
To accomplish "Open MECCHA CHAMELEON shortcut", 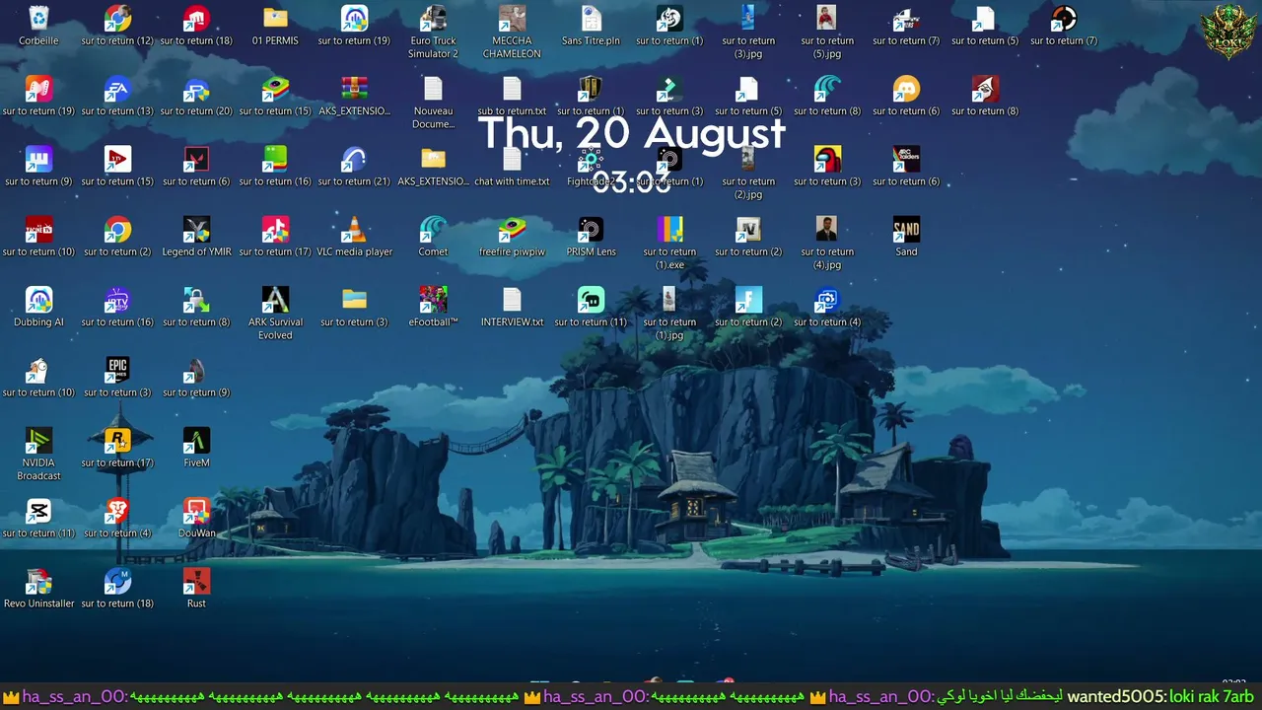I will pos(512,32).
